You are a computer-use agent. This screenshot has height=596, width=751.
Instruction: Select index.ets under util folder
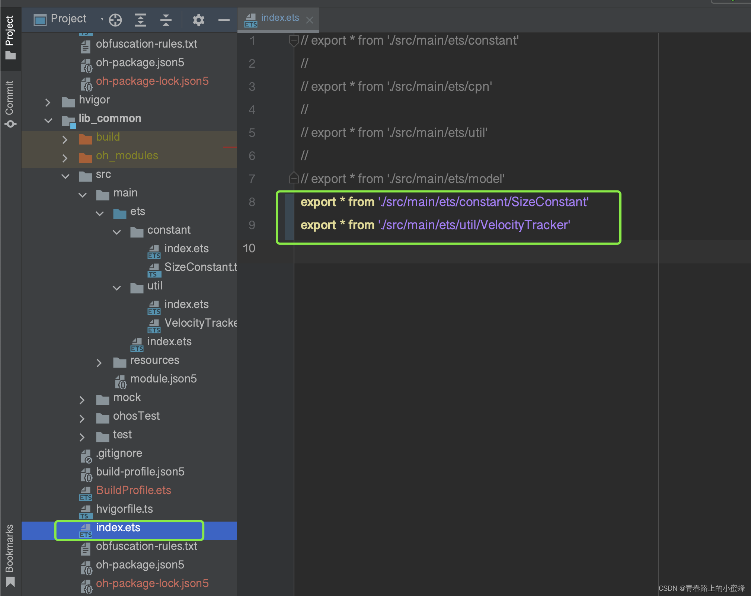pos(186,304)
